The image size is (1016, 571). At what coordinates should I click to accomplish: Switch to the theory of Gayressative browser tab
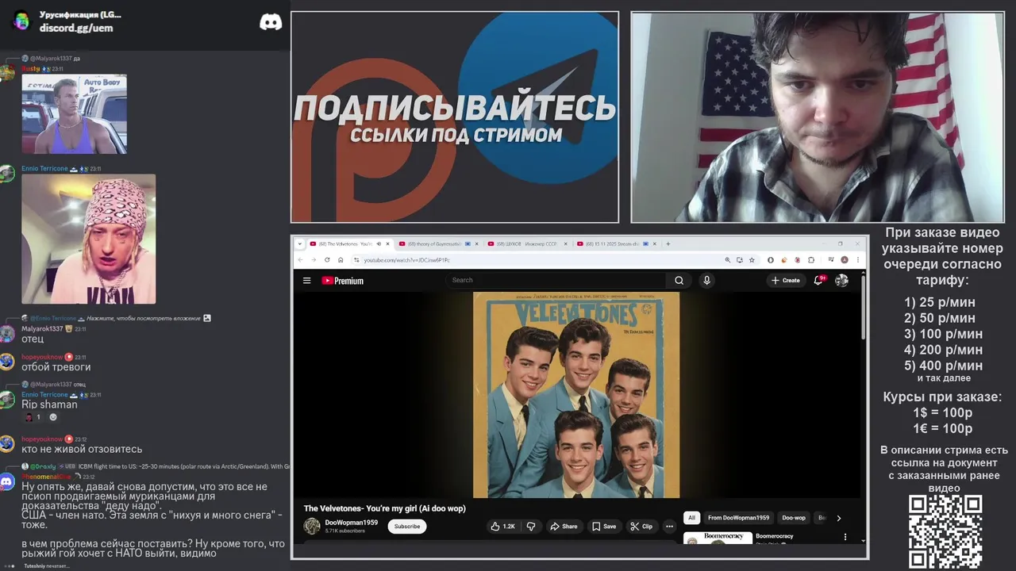click(x=429, y=243)
